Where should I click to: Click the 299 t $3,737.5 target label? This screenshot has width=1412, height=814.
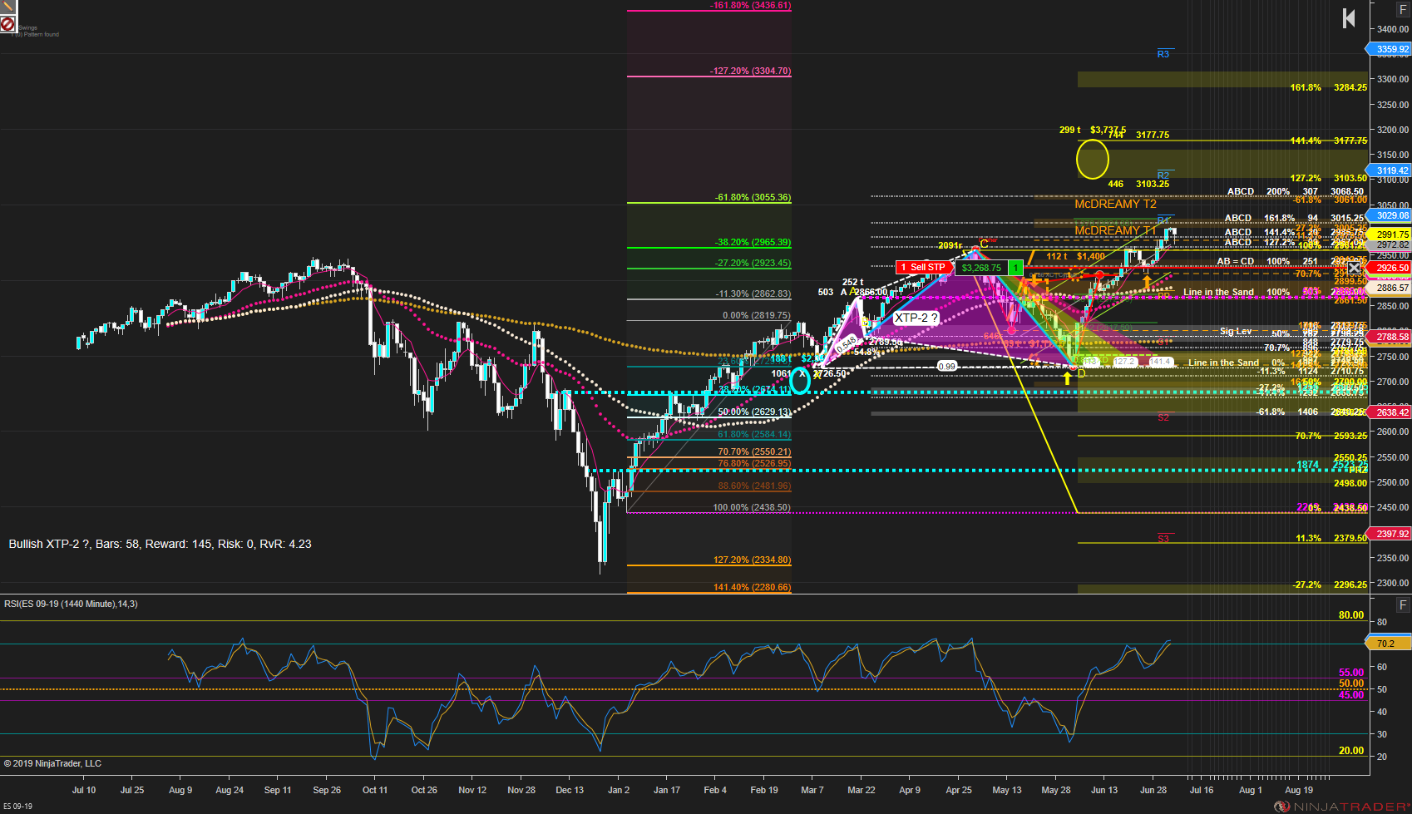pyautogui.click(x=1093, y=131)
